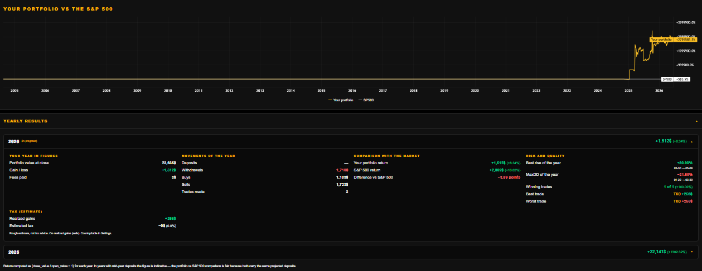
Task: Click the 'Worst trade' label
Action: tap(536, 201)
